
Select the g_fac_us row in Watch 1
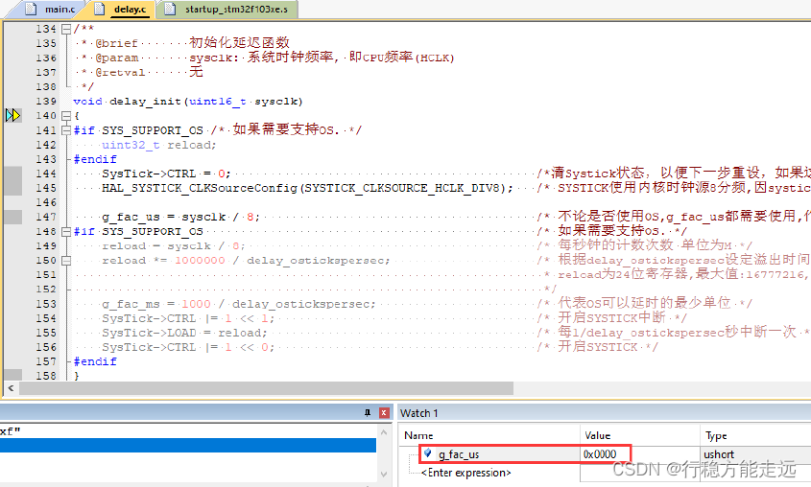[606, 454]
